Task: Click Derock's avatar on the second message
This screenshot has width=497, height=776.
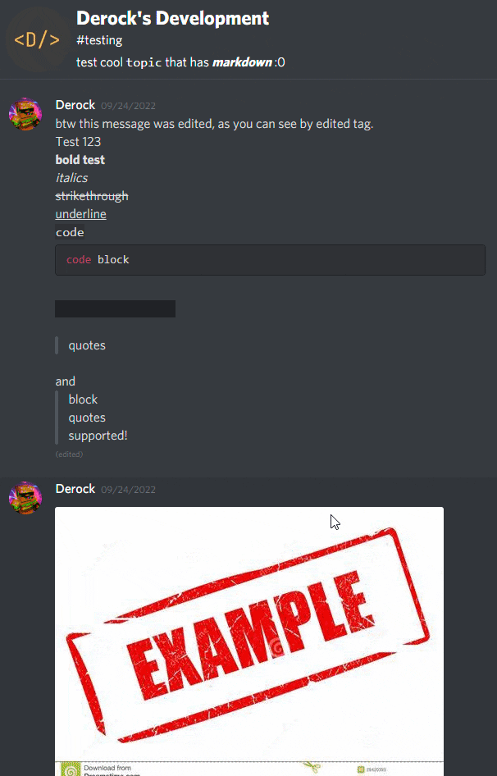Action: pos(25,498)
